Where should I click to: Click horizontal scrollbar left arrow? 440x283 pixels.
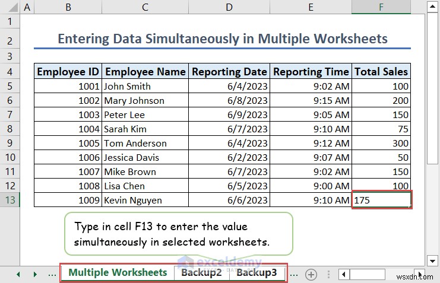[344, 274]
